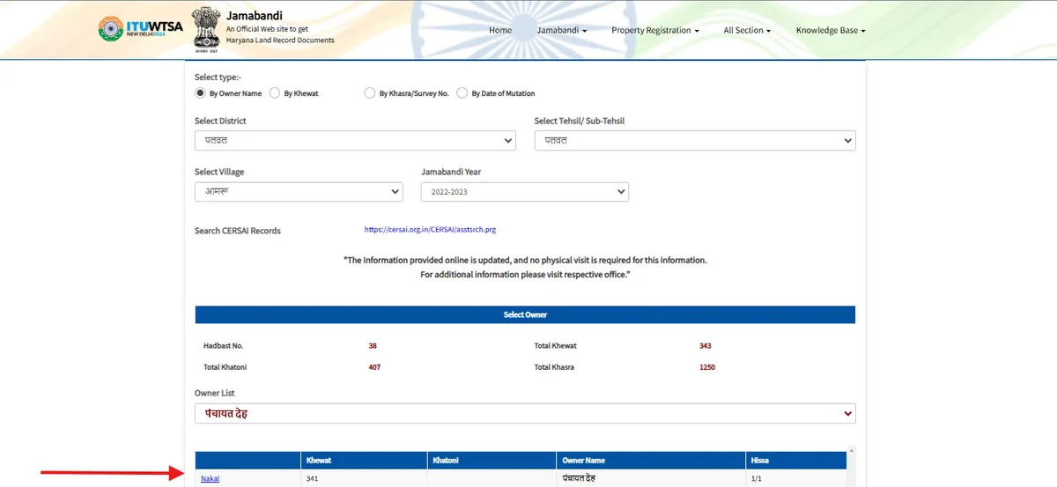Choose the By Khasra/Survey No. option

coord(370,92)
